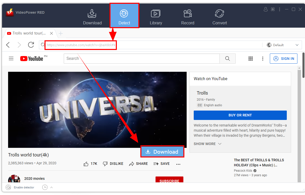Screen dimensions: 305x195
Task: Open The BEST of TROLLS video suggestion
Action: coord(259,163)
